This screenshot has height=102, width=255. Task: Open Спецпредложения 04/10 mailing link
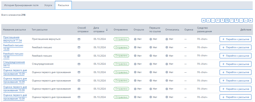pos(14,64)
